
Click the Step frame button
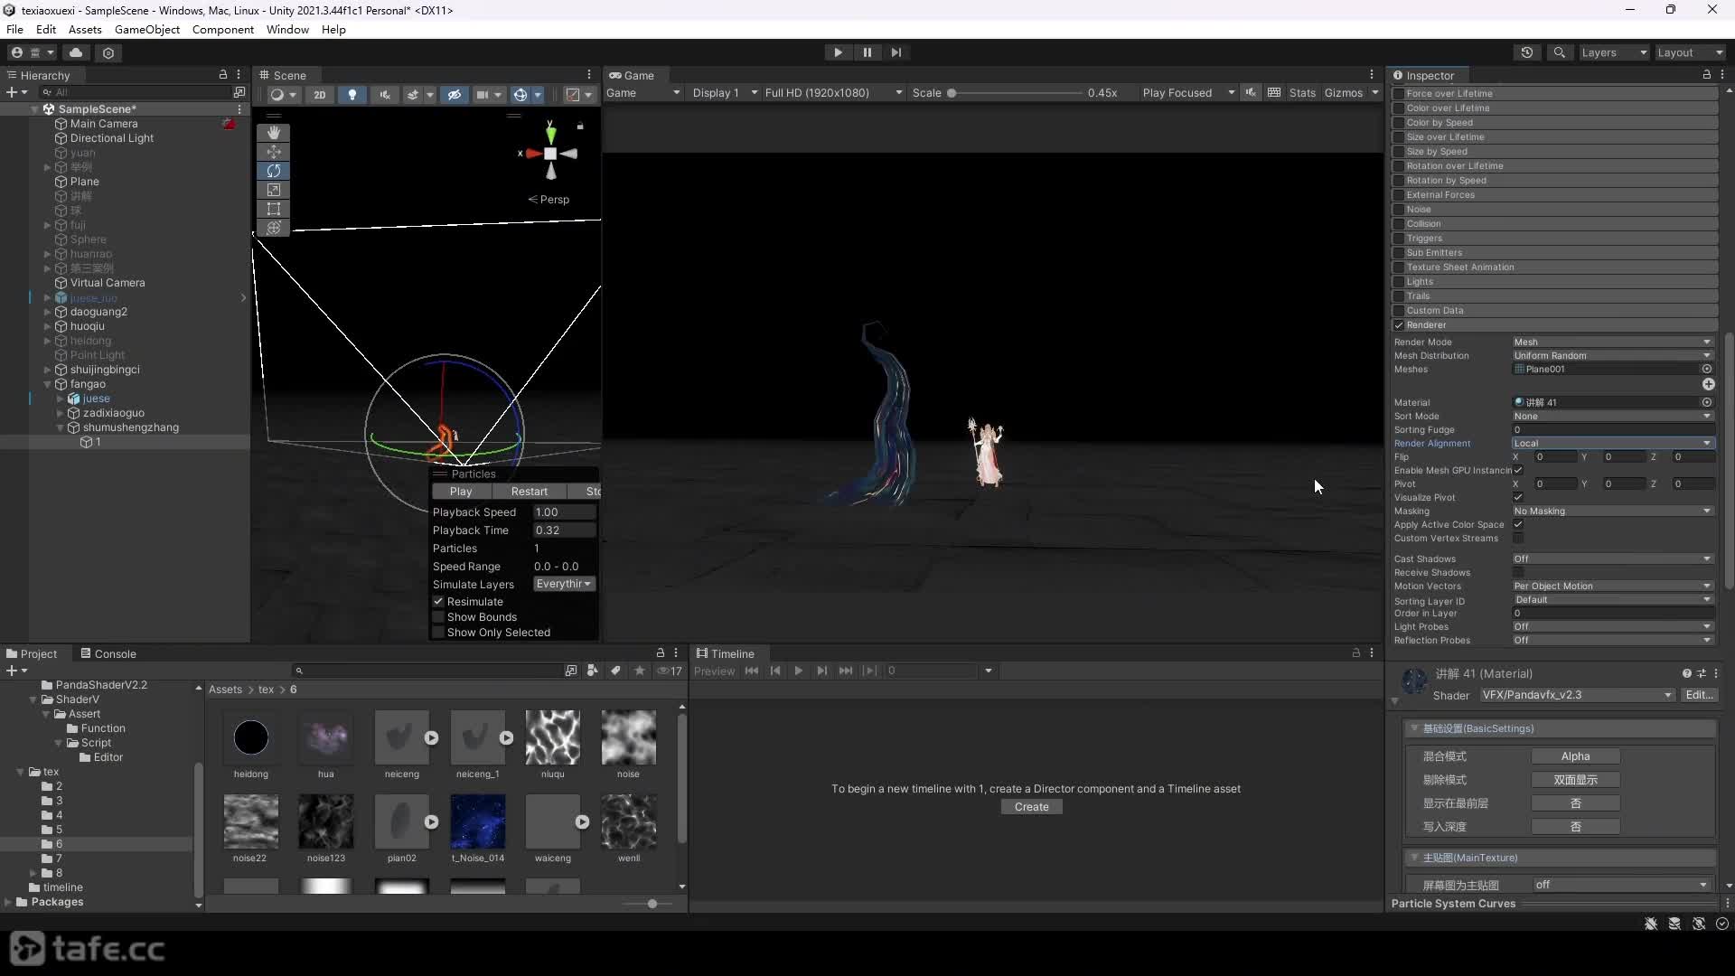click(x=896, y=52)
